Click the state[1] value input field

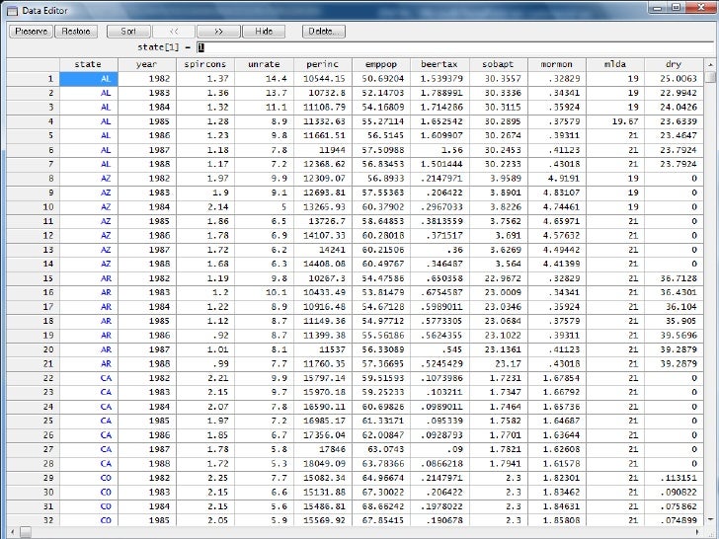444,46
